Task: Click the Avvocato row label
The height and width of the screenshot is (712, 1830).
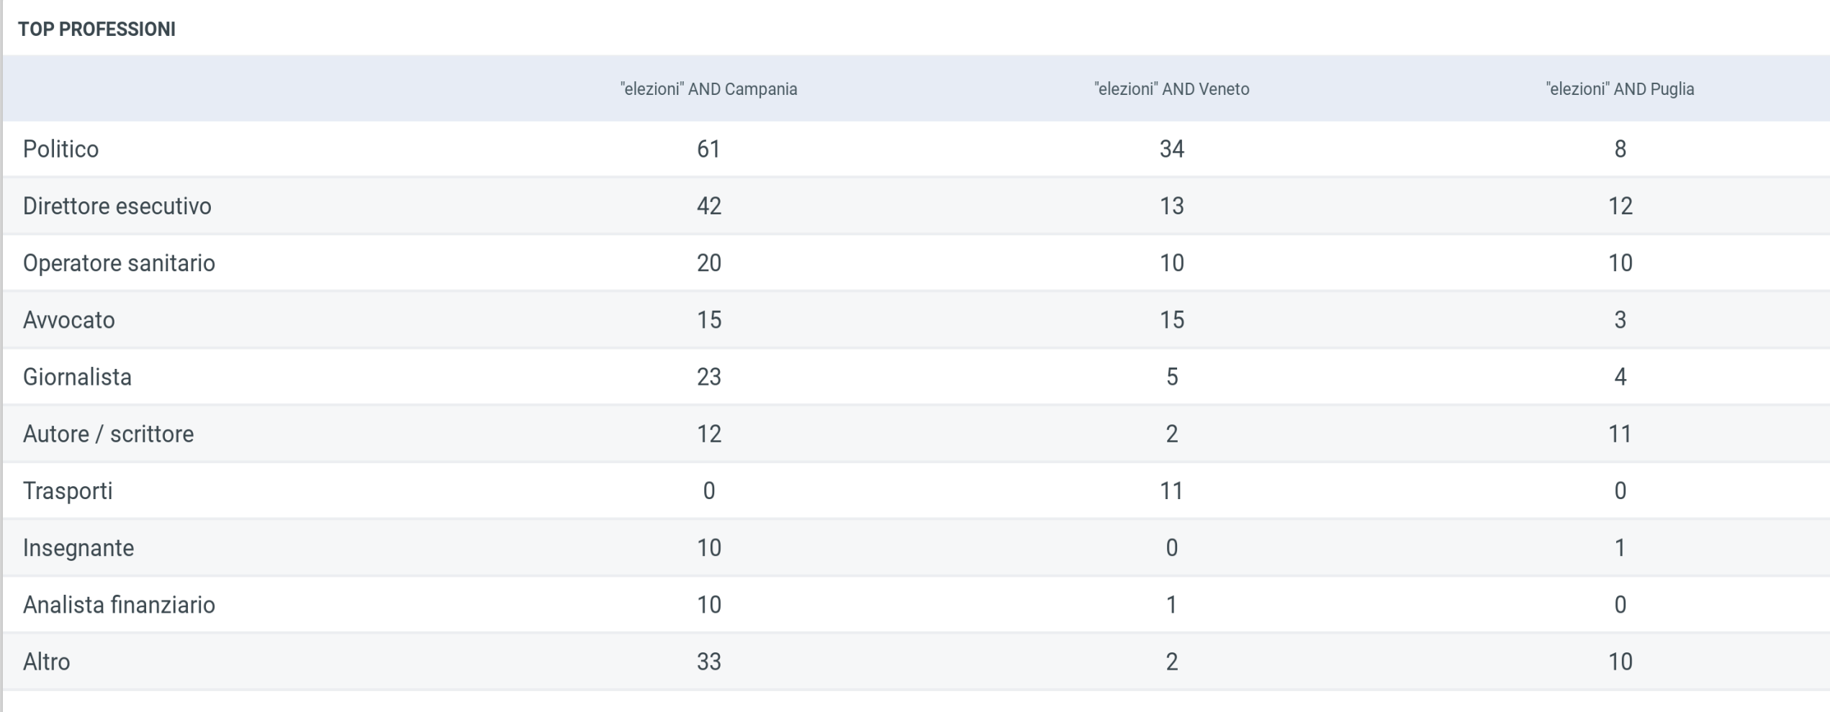Action: click(x=68, y=319)
